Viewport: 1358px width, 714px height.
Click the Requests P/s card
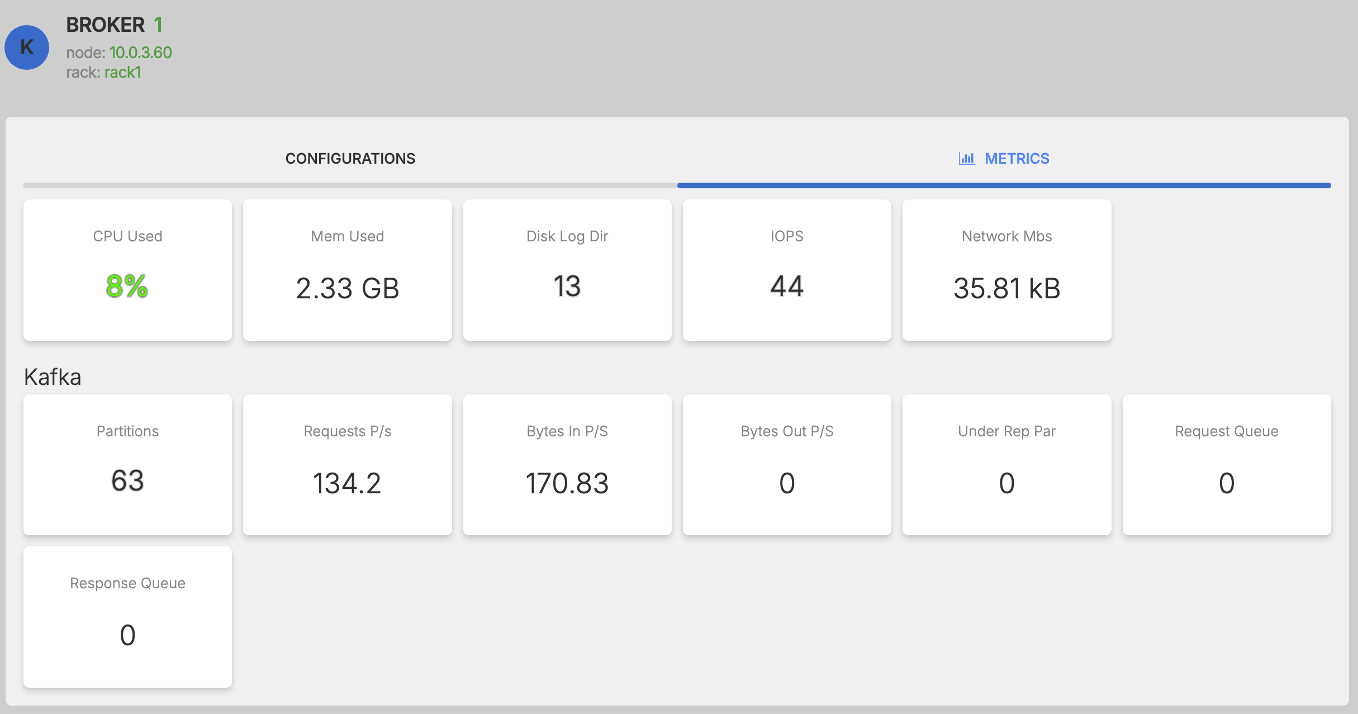click(x=347, y=465)
